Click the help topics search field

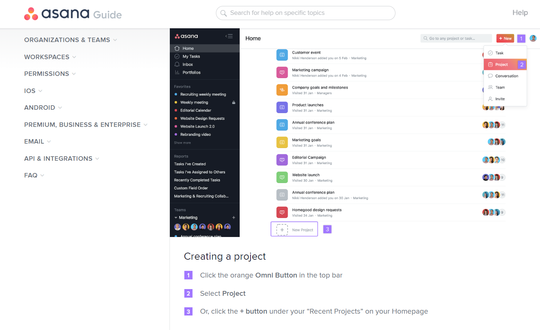(x=305, y=13)
